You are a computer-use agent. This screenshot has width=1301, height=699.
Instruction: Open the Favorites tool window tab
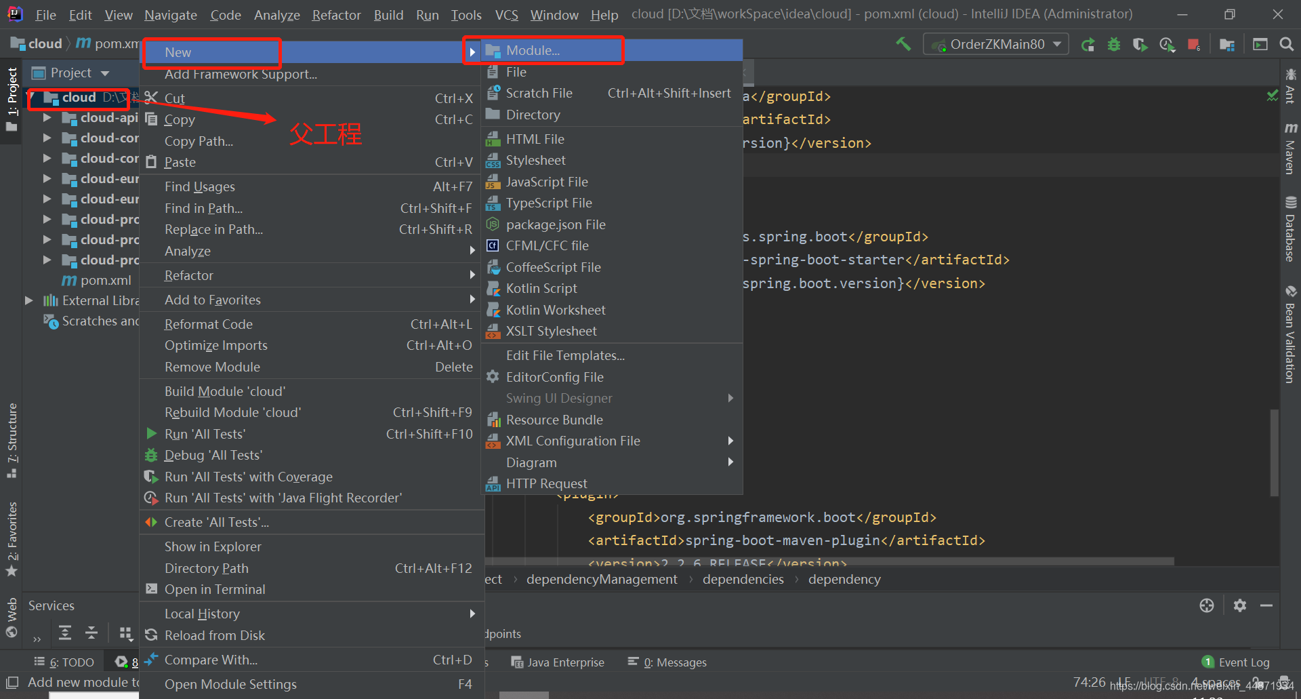pyautogui.click(x=12, y=539)
